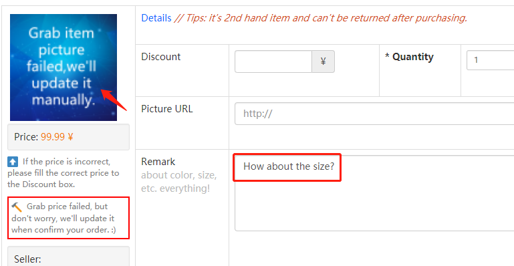Click the Grab price failed notice

[69, 218]
